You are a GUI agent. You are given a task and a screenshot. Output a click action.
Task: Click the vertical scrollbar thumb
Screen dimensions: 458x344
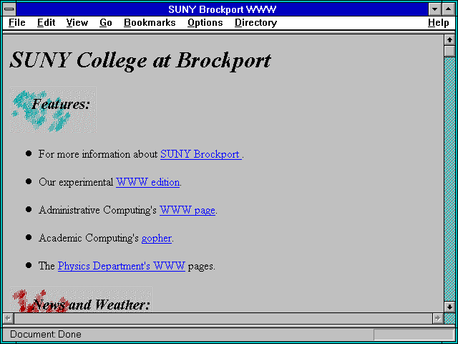tap(449, 51)
